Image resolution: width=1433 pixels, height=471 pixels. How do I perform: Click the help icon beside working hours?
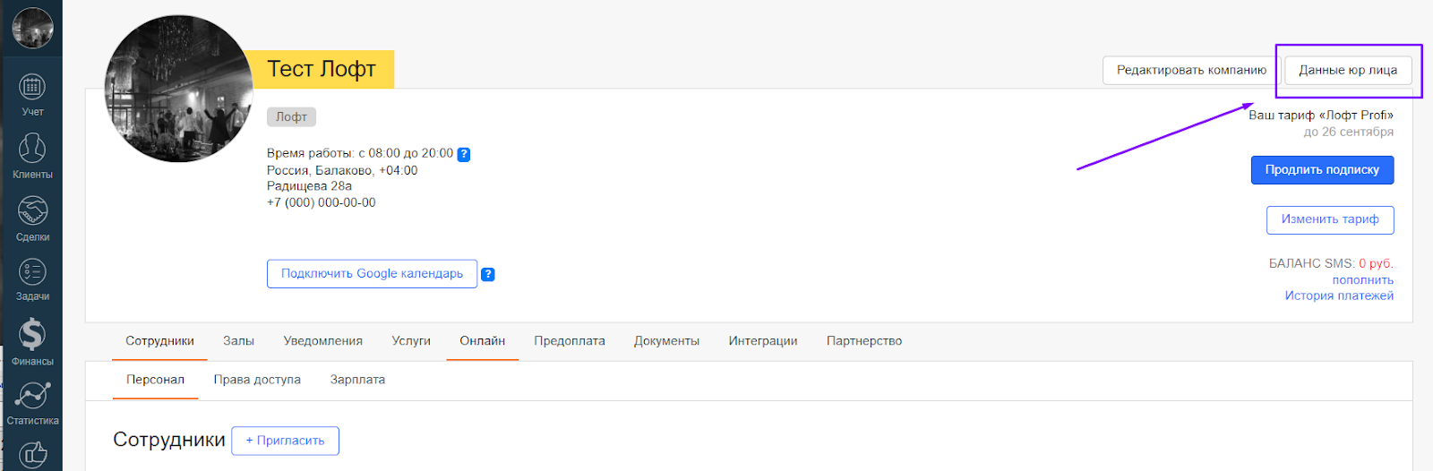[464, 154]
